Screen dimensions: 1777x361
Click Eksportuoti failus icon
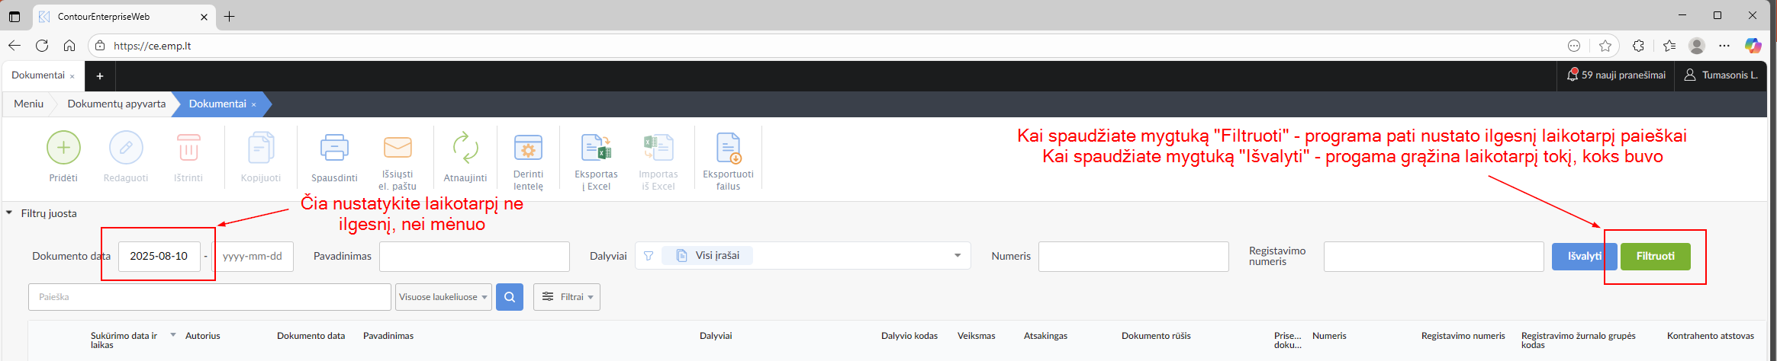(728, 148)
